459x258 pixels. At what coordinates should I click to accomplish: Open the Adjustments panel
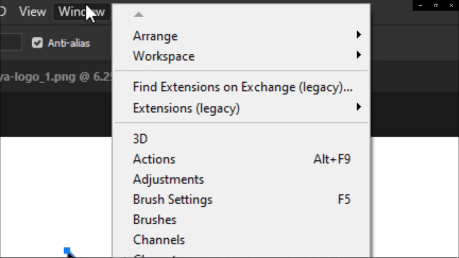point(241,179)
